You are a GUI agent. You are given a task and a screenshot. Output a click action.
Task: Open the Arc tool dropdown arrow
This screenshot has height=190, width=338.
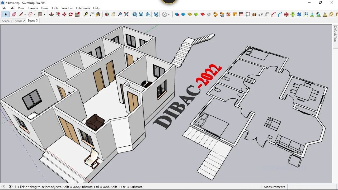point(35,15)
